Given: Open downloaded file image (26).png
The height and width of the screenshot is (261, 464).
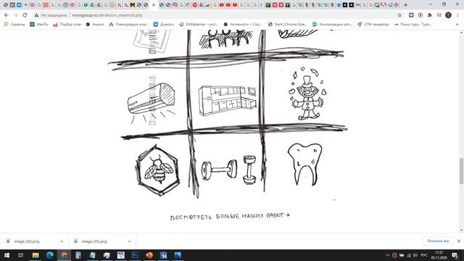Looking at the screenshot, I should coord(27,241).
